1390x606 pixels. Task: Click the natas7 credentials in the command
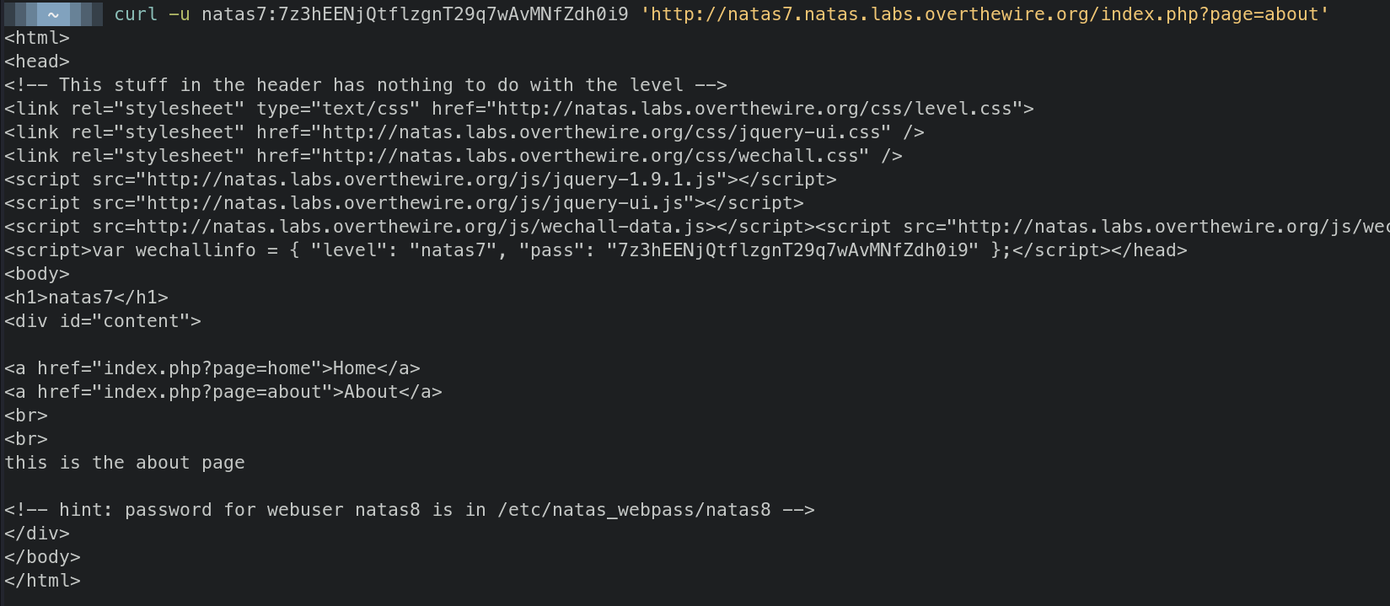pyautogui.click(x=415, y=14)
